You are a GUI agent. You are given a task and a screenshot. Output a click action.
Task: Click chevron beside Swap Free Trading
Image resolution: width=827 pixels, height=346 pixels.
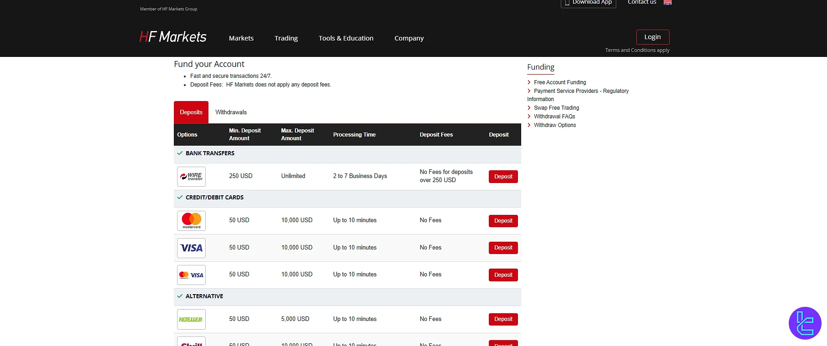(x=529, y=108)
